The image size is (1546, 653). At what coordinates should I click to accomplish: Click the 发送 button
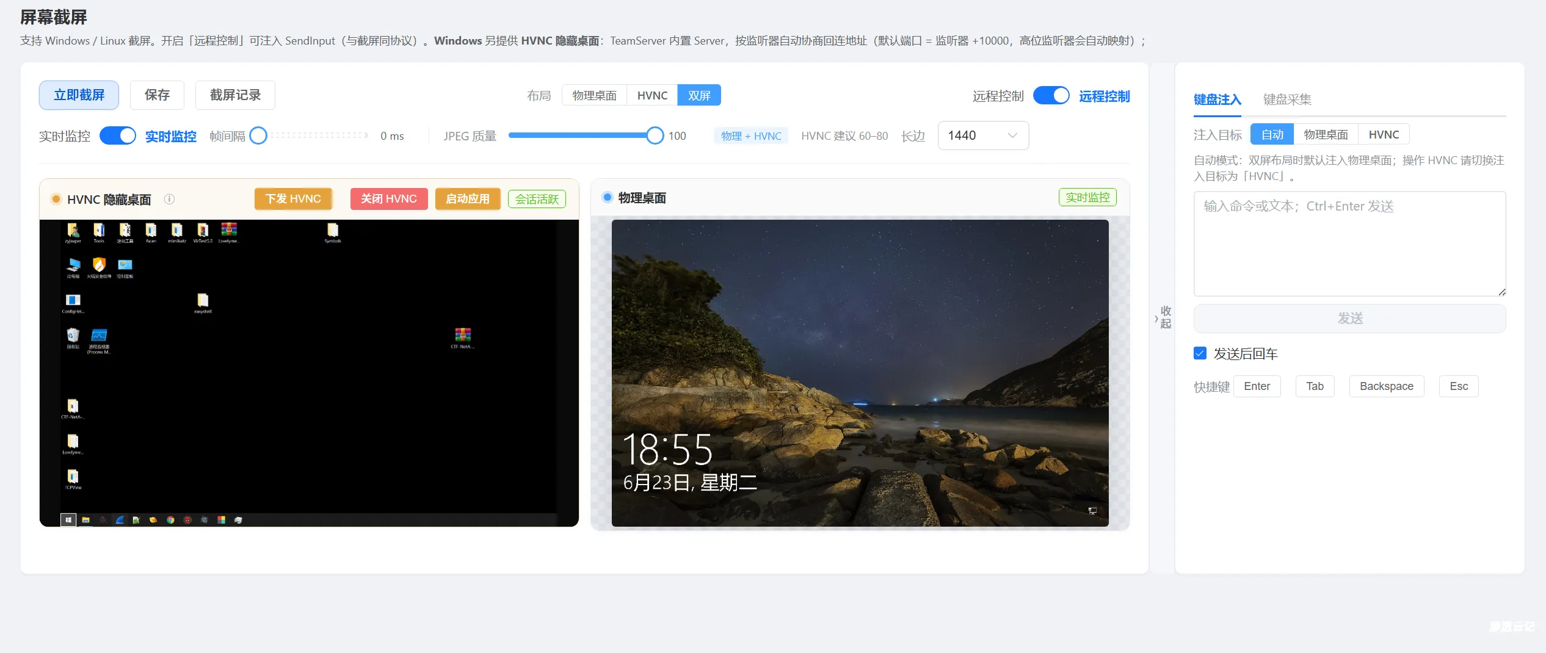coord(1349,319)
